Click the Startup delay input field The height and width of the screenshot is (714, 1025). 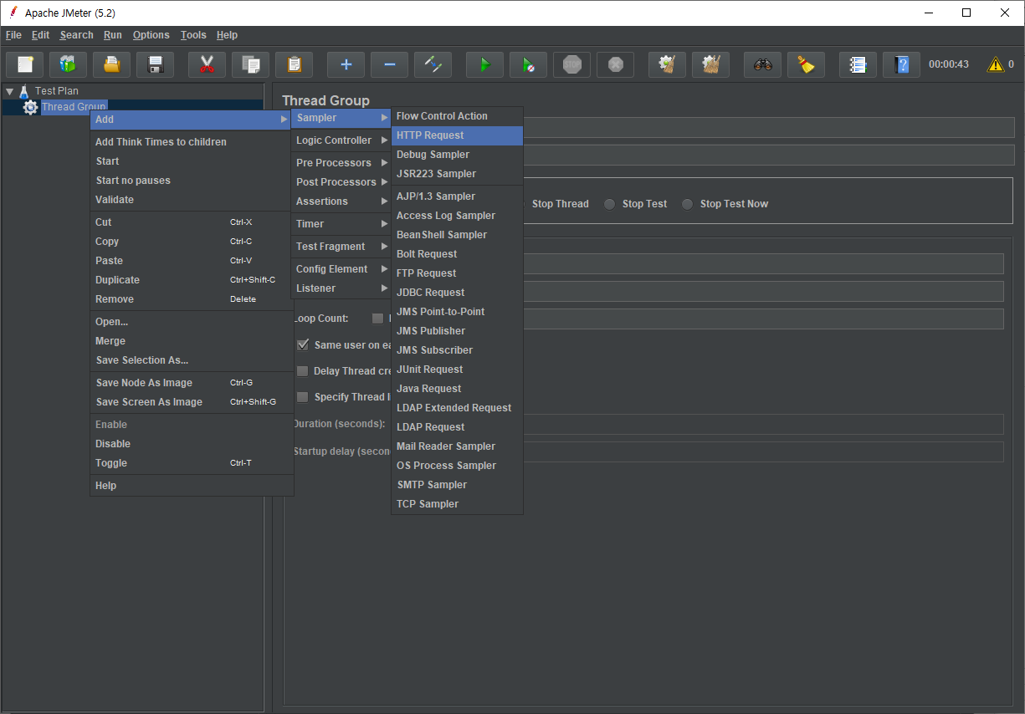tap(763, 451)
